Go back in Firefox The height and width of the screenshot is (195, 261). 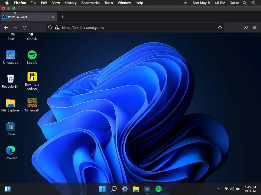pyautogui.click(x=6, y=28)
